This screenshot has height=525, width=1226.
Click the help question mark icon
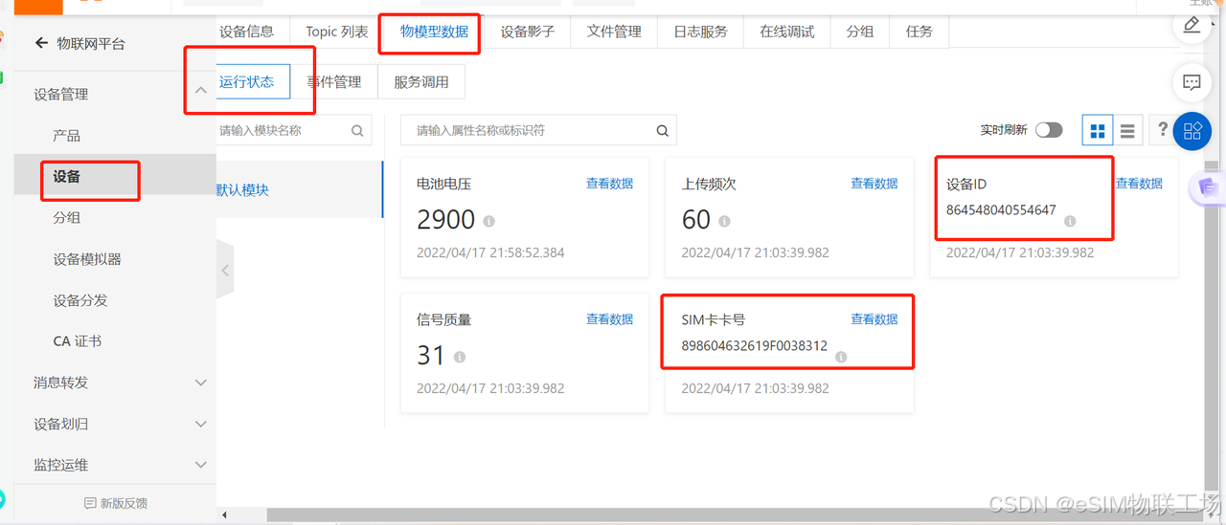[1163, 130]
